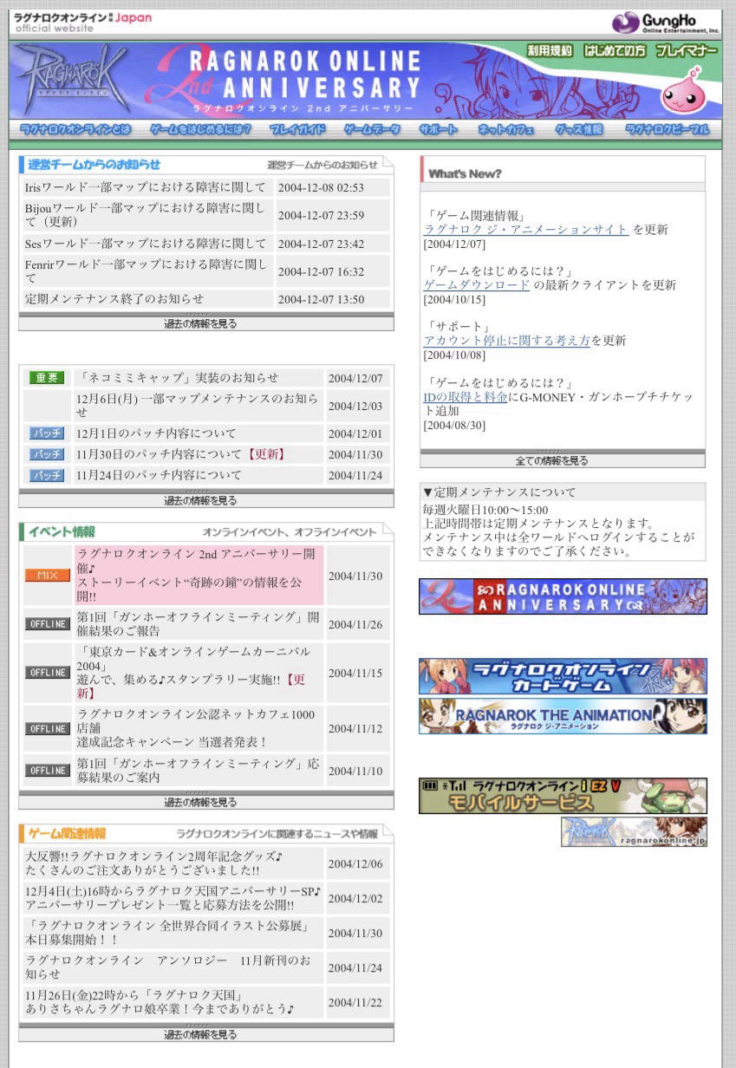Click the GungHo Online Entertainment logo
736x1068 pixels.
[666, 23]
